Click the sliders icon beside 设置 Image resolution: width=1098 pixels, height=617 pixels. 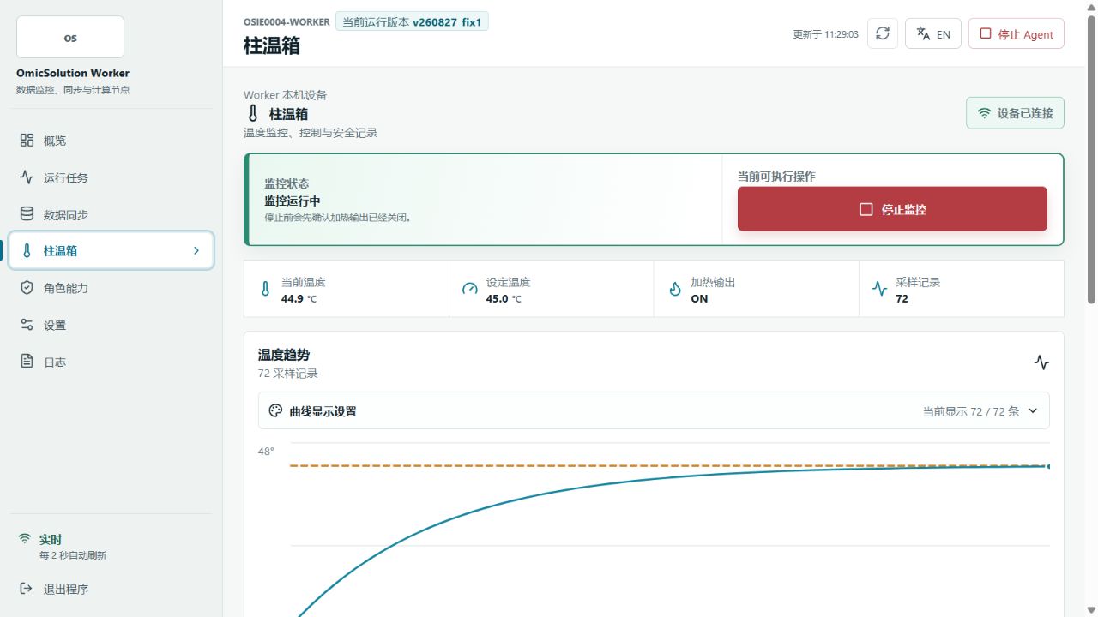(27, 324)
